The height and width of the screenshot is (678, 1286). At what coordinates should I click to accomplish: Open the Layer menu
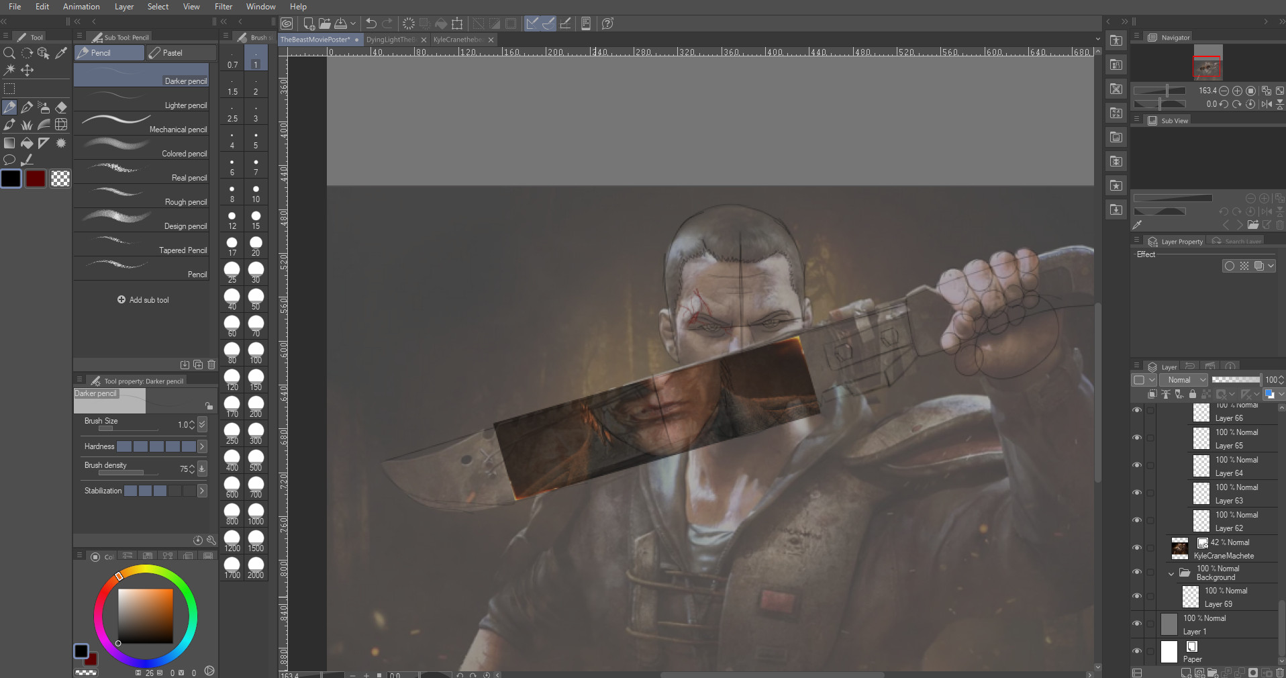coord(124,7)
